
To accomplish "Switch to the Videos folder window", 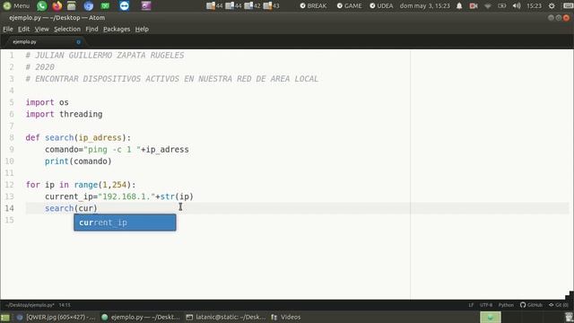I will (286, 317).
